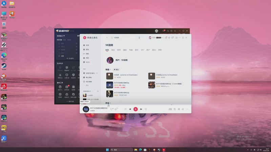The width and height of the screenshot is (271, 152).
Task: Open Steam from desktop icon
Action: point(4,66)
